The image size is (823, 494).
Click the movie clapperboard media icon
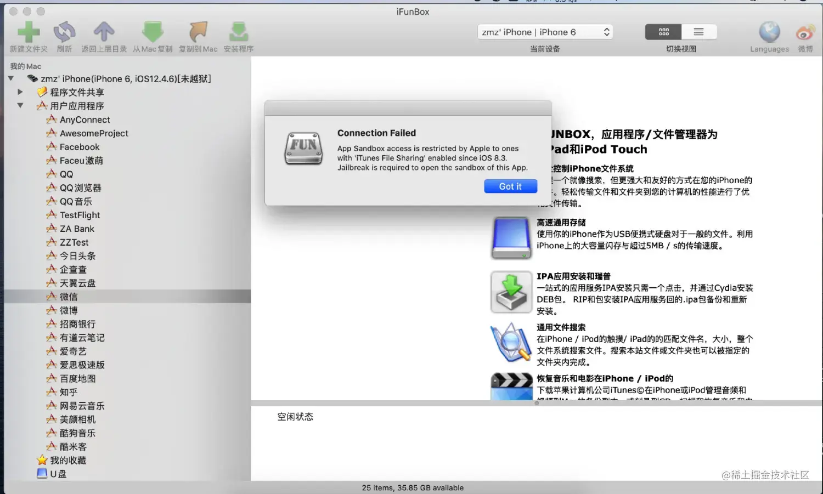click(511, 387)
